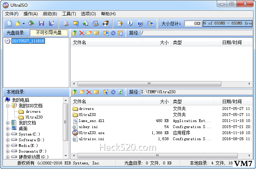Click the Burn CD/DVD image flame icon

(x=106, y=23)
